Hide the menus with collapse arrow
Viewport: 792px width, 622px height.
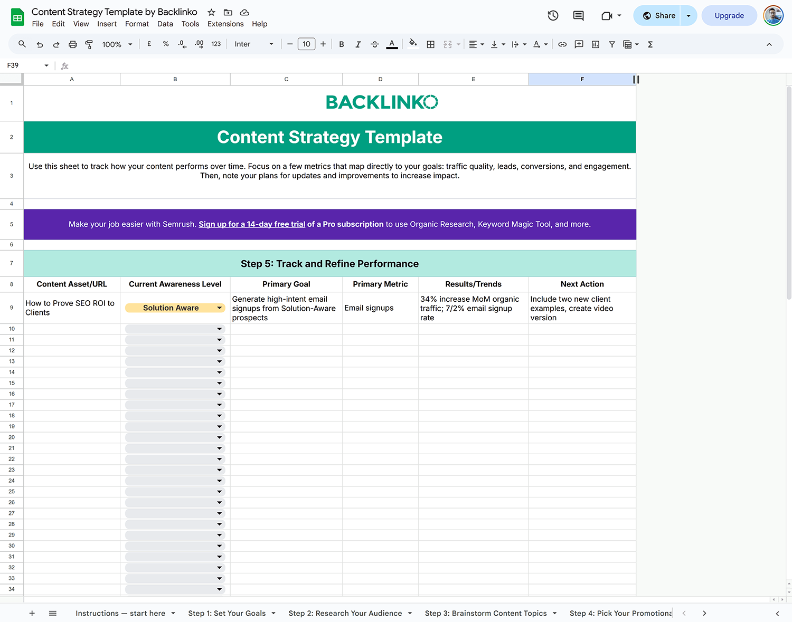[769, 45]
